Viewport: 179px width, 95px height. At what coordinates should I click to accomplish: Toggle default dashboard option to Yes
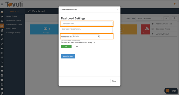[x=76, y=46]
